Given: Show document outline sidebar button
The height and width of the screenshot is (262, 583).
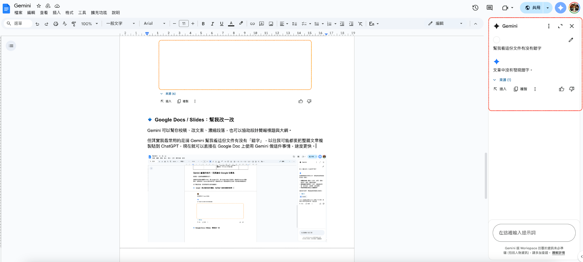Looking at the screenshot, I should tap(11, 46).
